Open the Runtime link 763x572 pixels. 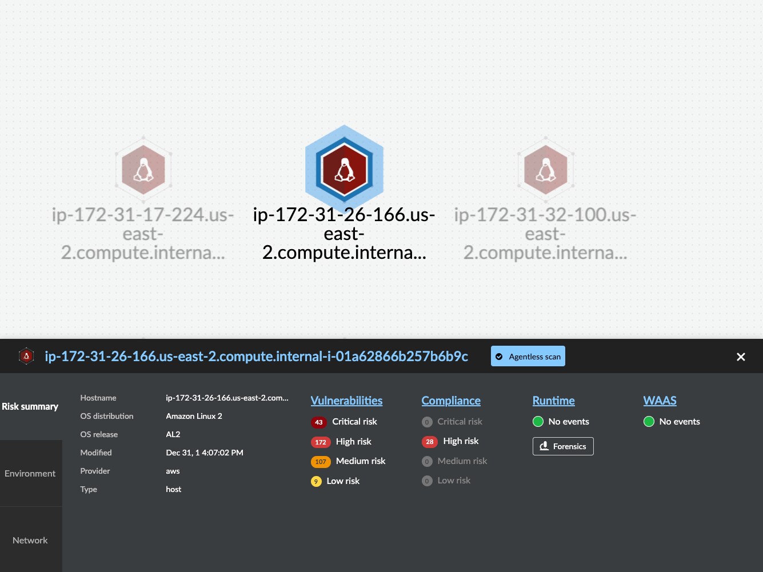click(553, 401)
